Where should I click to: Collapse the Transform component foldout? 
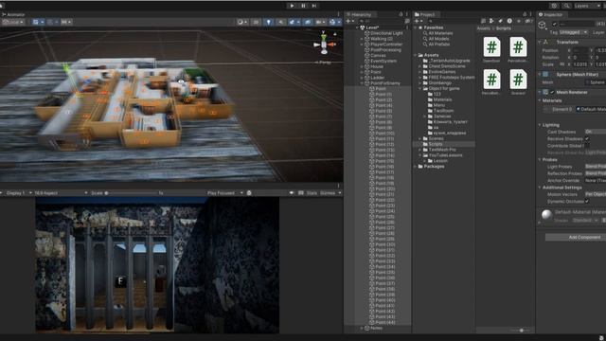coord(540,42)
